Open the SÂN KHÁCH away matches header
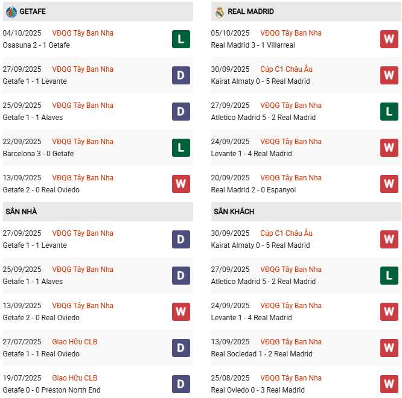 234,212
